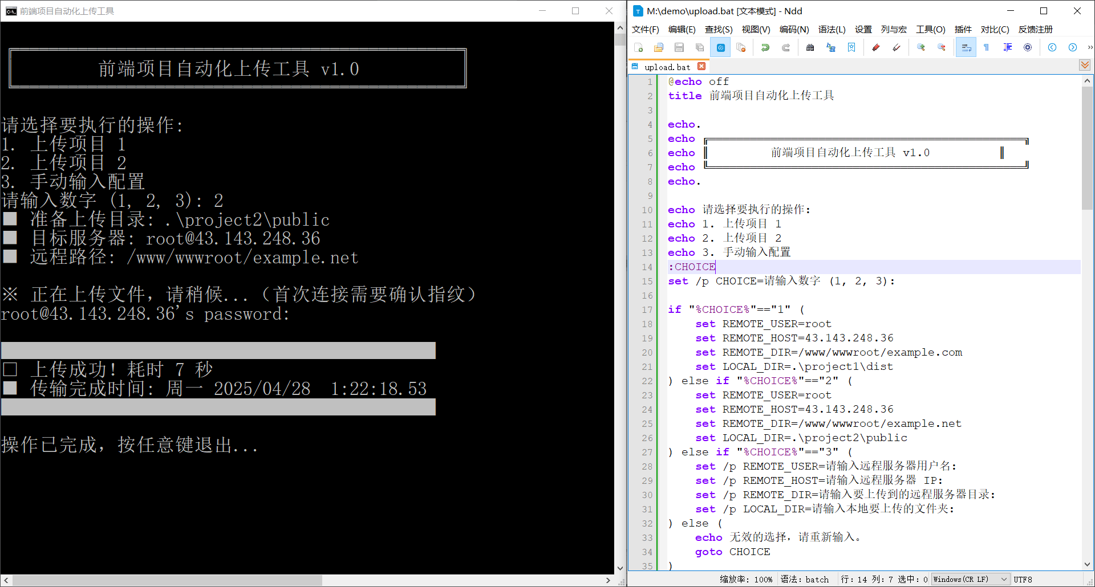Open a file using the toolbar icon
The height and width of the screenshot is (587, 1095).
[659, 47]
